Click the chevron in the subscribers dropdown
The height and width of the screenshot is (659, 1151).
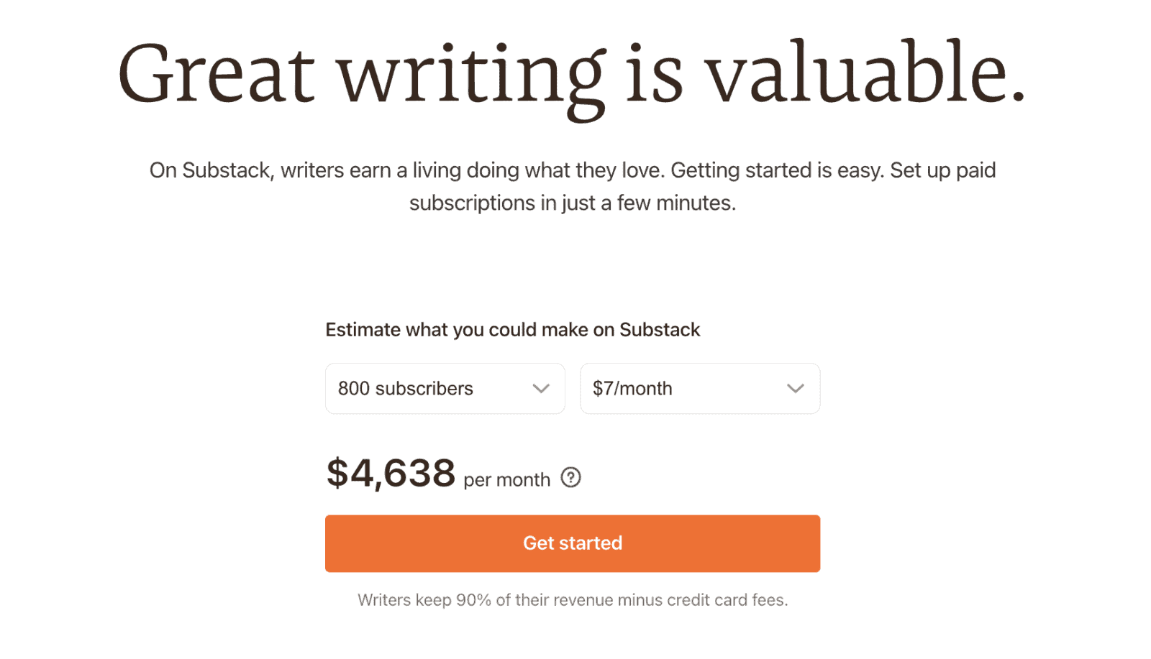coord(541,389)
